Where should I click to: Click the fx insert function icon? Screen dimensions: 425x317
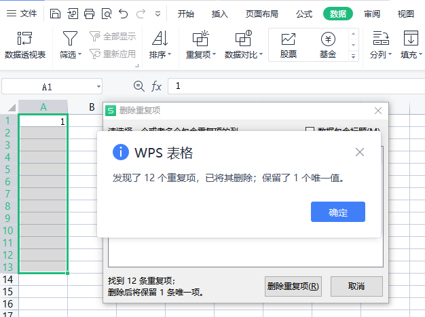click(x=156, y=86)
